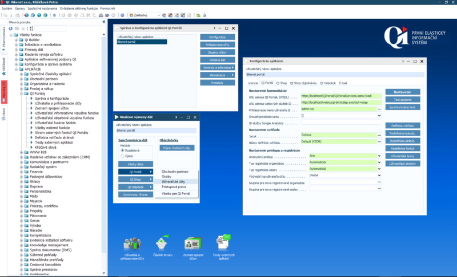This screenshot has height=277, width=457.
Task: Select the Úplná method radio button
Action: (122, 156)
